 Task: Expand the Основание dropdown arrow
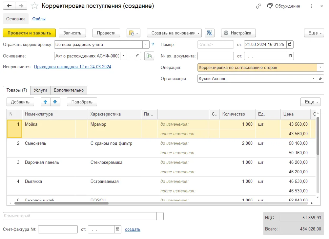(124, 56)
